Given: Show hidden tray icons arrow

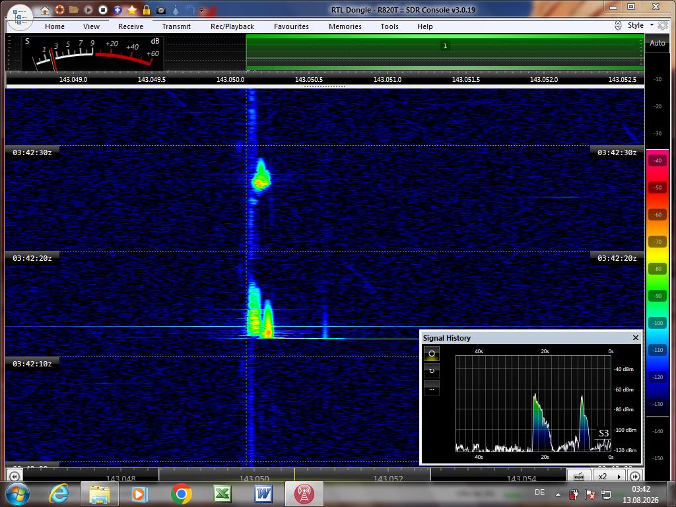Looking at the screenshot, I should coord(558,494).
